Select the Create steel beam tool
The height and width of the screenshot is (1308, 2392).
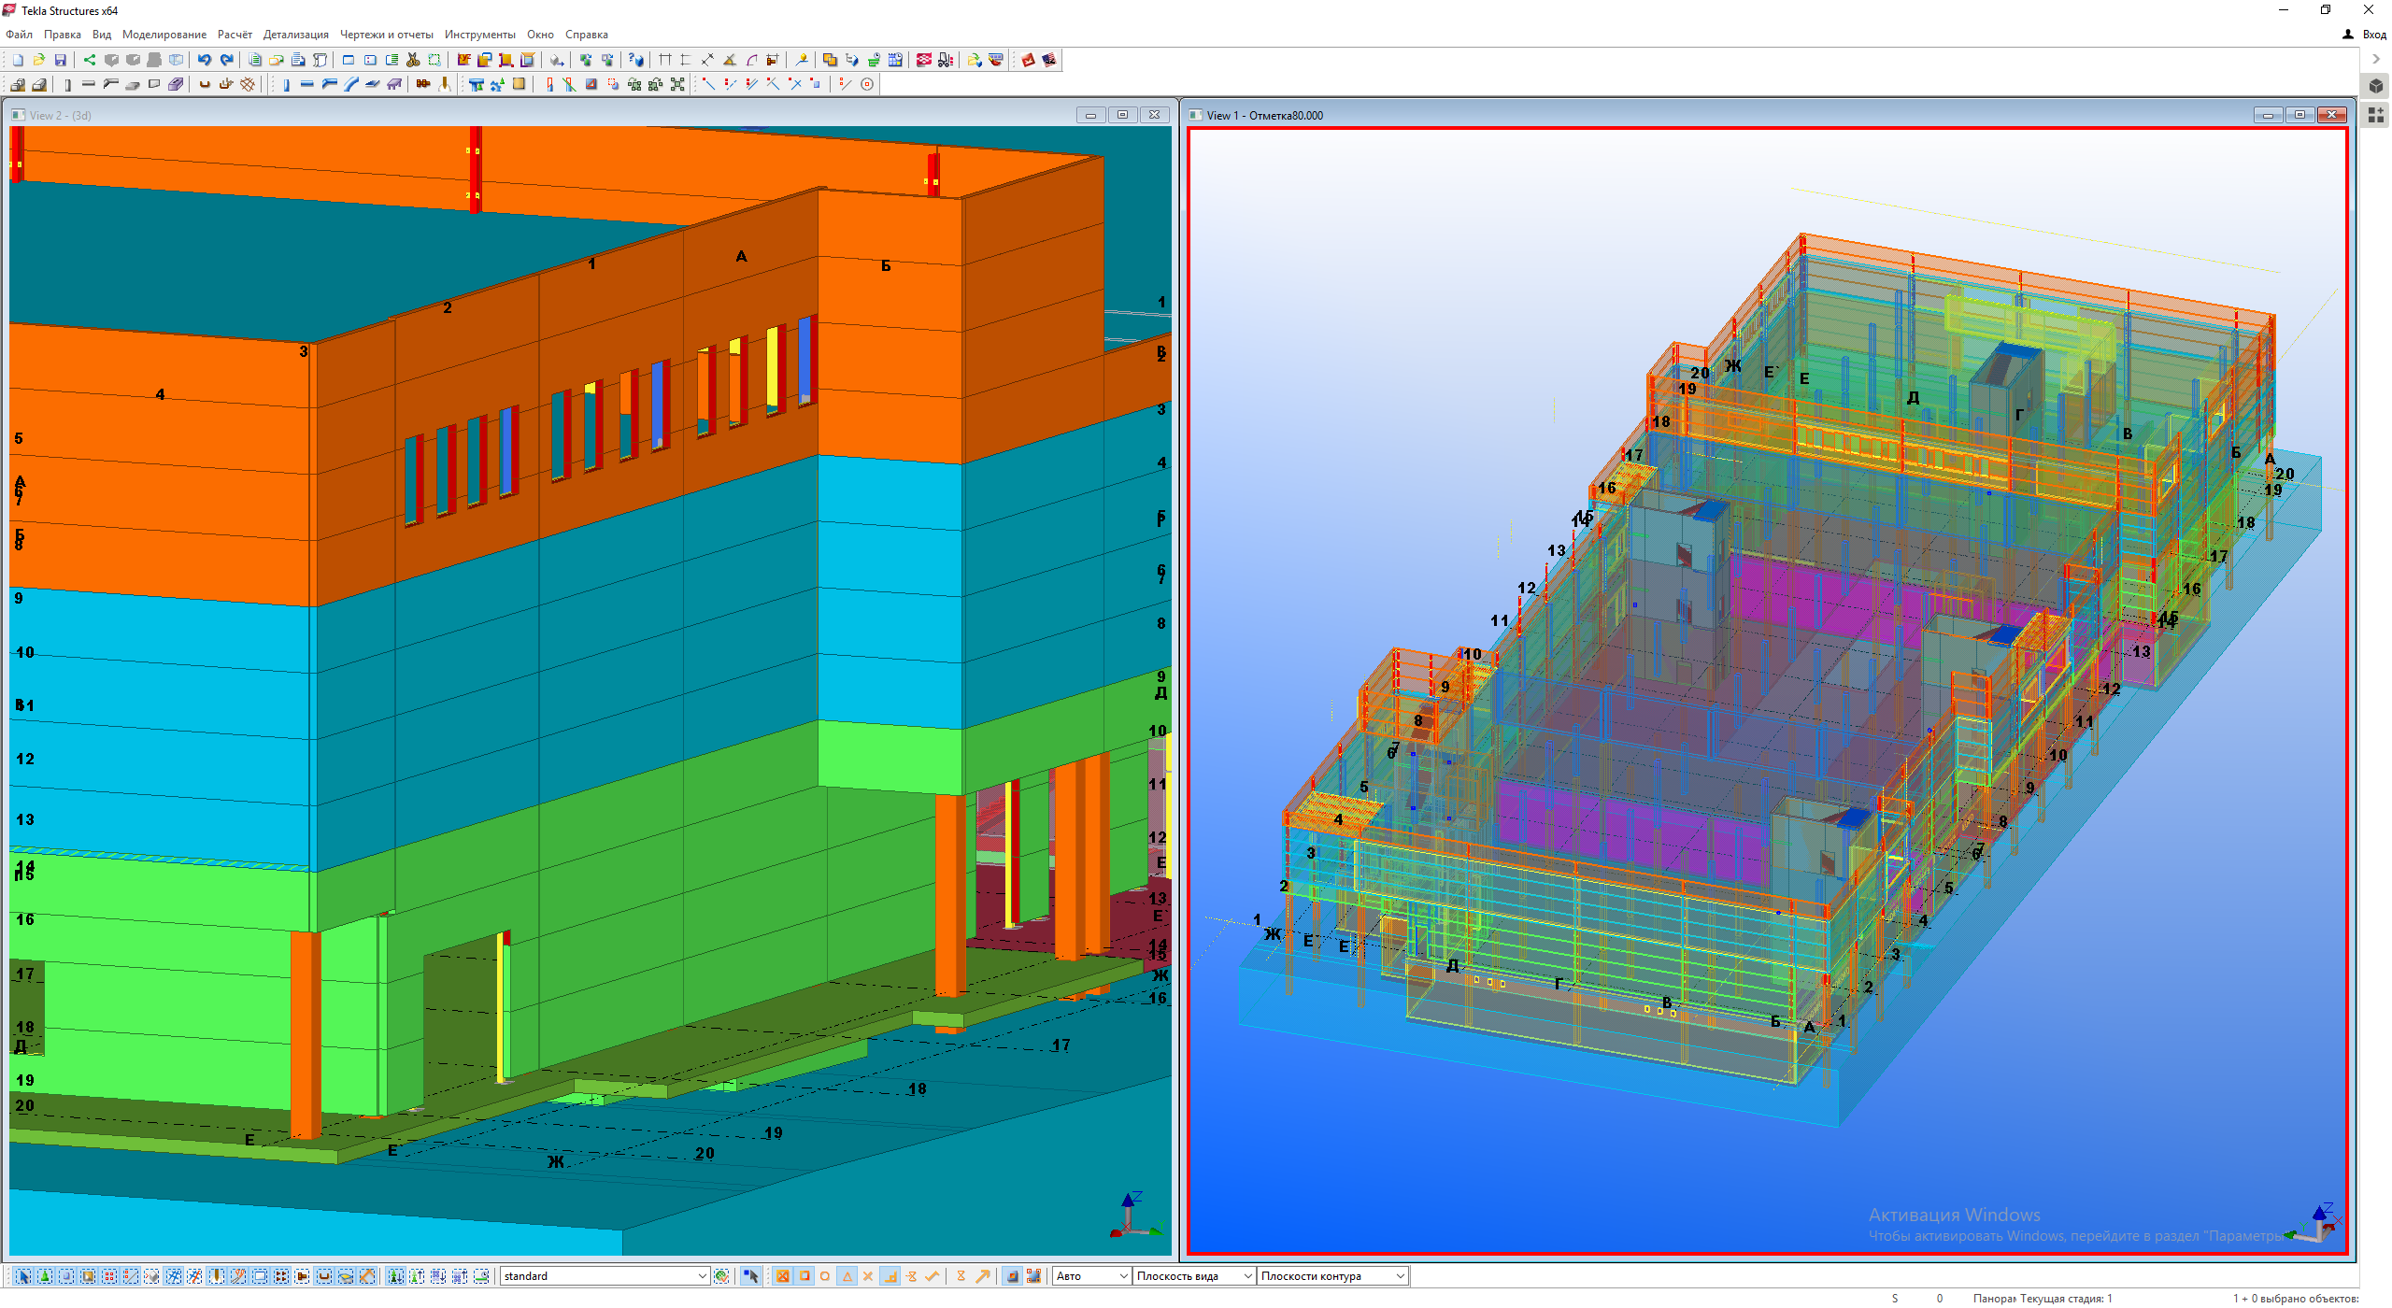tap(307, 84)
